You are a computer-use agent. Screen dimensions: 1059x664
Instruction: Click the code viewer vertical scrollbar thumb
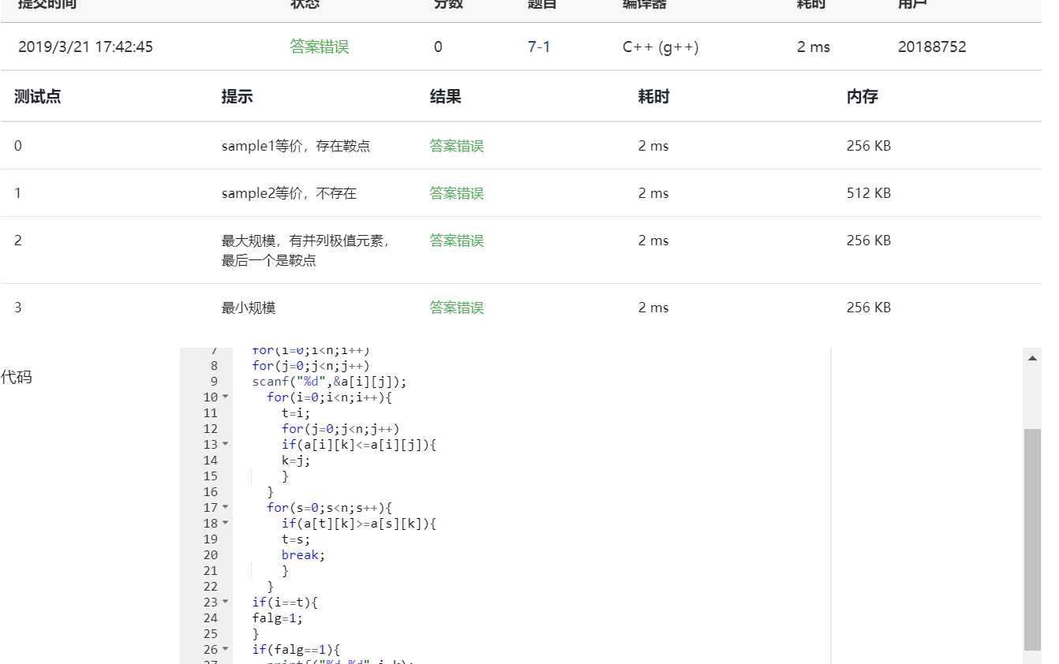1032,539
